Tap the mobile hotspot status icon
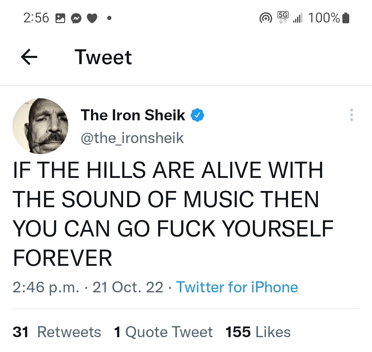Viewport: 372px width, 352px height. coord(265,18)
